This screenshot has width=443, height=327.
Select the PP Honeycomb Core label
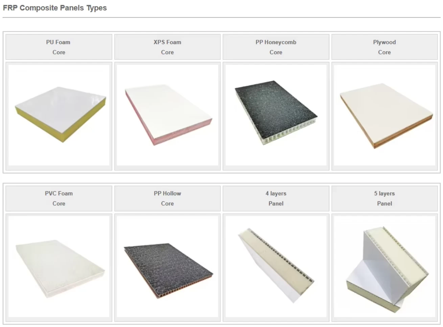[x=276, y=47]
